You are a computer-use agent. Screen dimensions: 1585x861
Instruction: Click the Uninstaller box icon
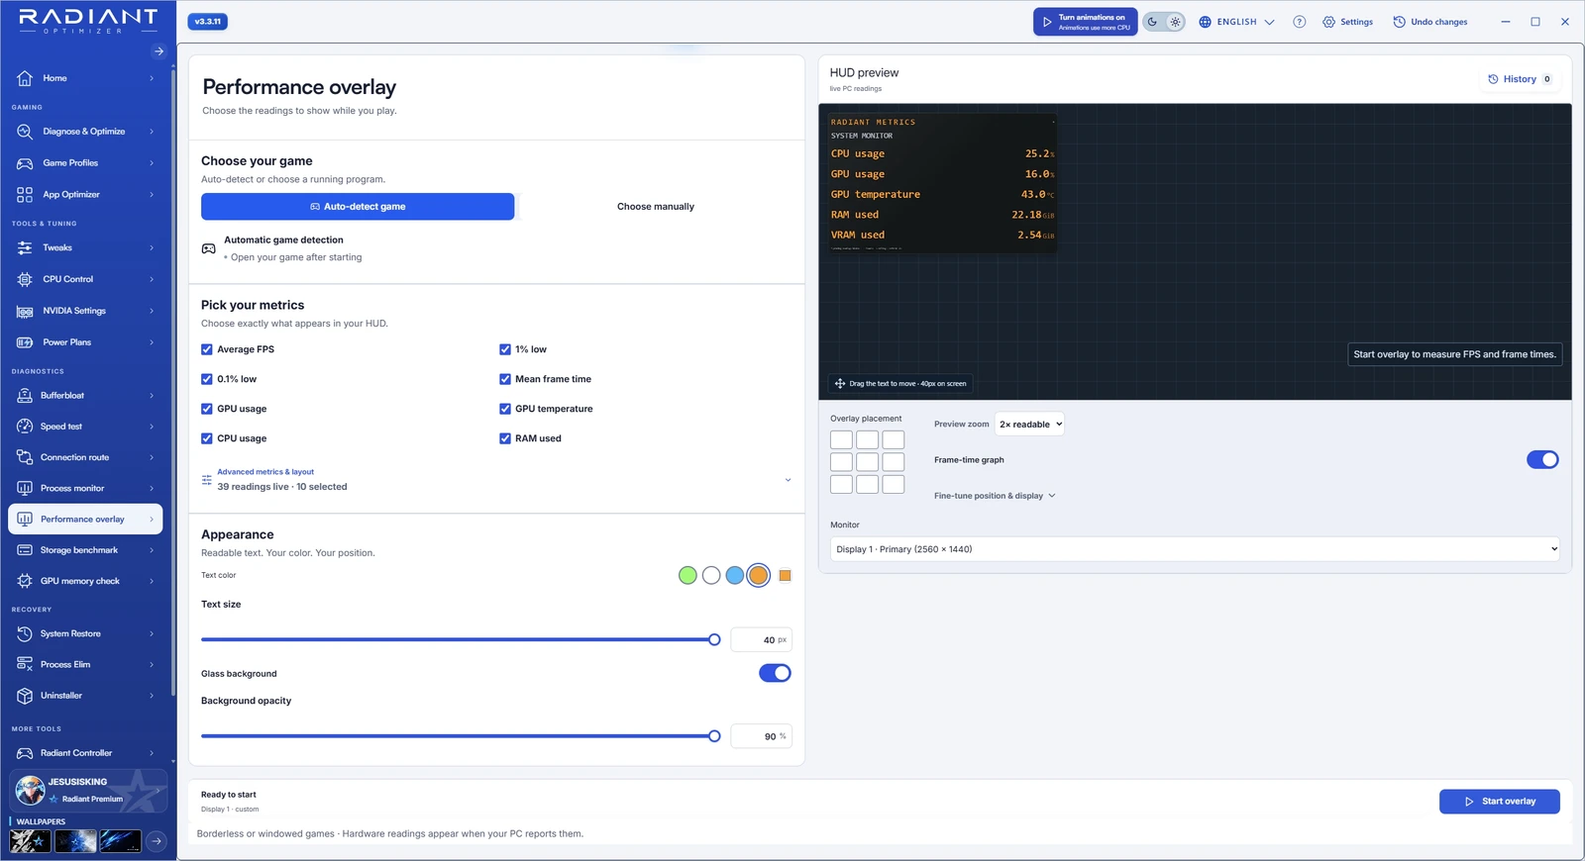click(x=25, y=696)
